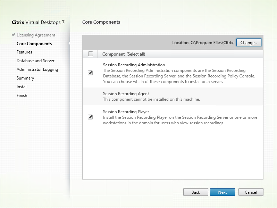Viewport: 277px width, 208px height.
Task: Uncheck Session Recording Player checkbox
Action: 90,117
